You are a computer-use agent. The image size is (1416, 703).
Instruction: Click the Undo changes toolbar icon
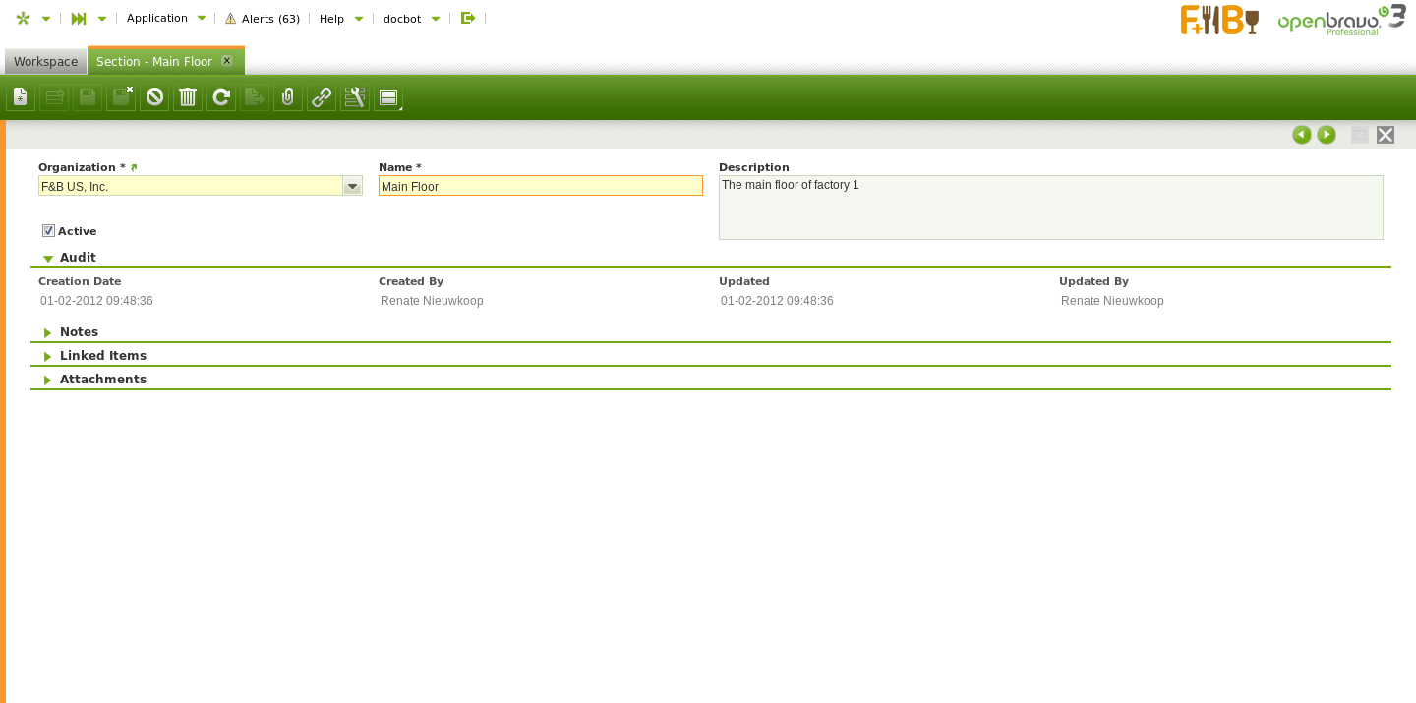(154, 97)
